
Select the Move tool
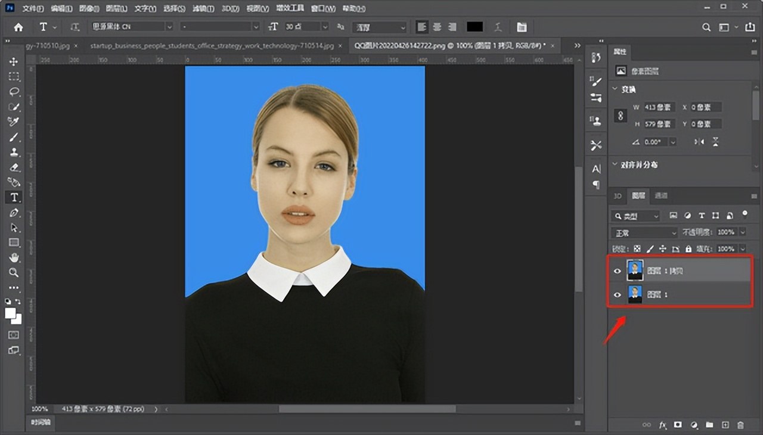(x=14, y=61)
